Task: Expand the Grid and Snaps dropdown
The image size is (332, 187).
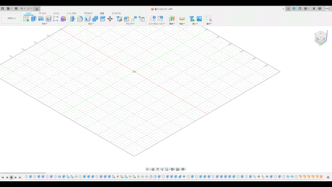Action: point(178,169)
